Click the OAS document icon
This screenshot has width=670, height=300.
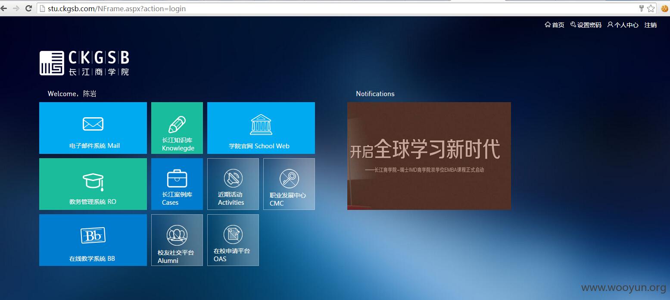(233, 234)
